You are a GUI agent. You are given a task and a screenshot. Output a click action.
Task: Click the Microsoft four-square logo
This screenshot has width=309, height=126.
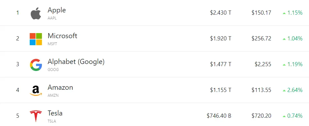[36, 39]
